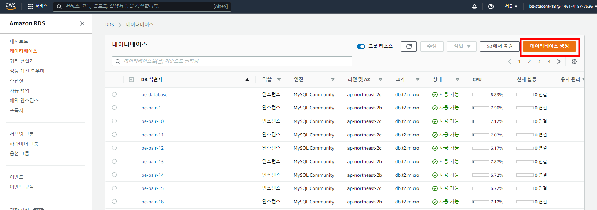
Task: Select the be-pair-10 radio button
Action: (x=114, y=121)
